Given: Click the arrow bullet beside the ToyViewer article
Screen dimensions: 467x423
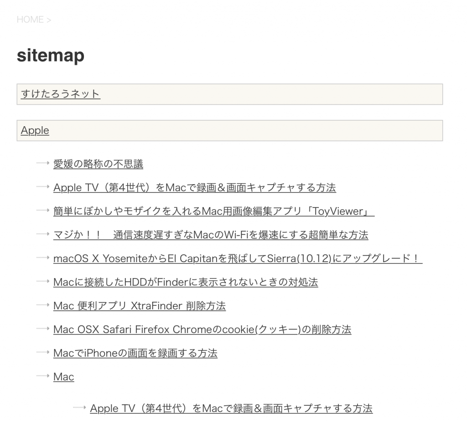Looking at the screenshot, I should tap(43, 210).
